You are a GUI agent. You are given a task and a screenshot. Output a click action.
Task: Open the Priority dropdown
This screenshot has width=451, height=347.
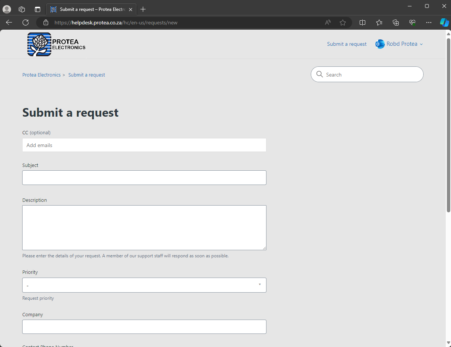tap(144, 285)
